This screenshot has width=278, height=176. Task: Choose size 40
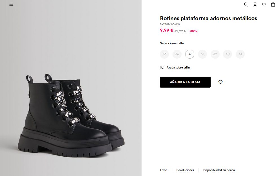click(x=228, y=54)
